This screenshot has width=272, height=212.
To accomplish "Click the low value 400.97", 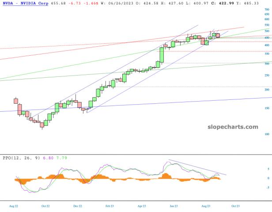I will (201, 3).
